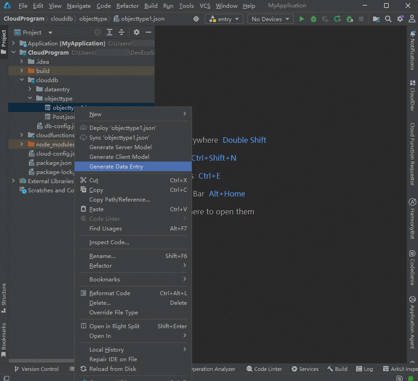Click Collapse All in Project panel
Image resolution: width=418 pixels, height=381 pixels.
tap(121, 33)
